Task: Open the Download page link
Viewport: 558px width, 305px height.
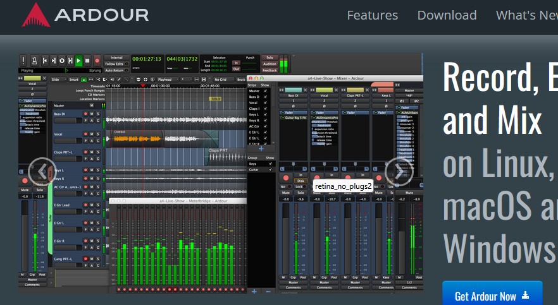Action: pos(447,15)
